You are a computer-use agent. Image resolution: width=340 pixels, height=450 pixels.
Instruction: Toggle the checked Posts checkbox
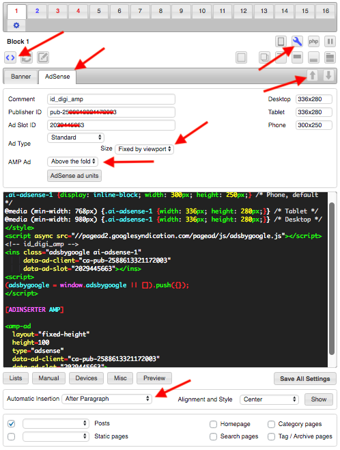tap(11, 423)
